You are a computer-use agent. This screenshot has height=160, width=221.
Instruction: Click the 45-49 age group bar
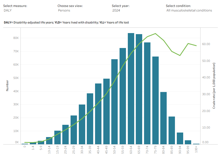107,111
